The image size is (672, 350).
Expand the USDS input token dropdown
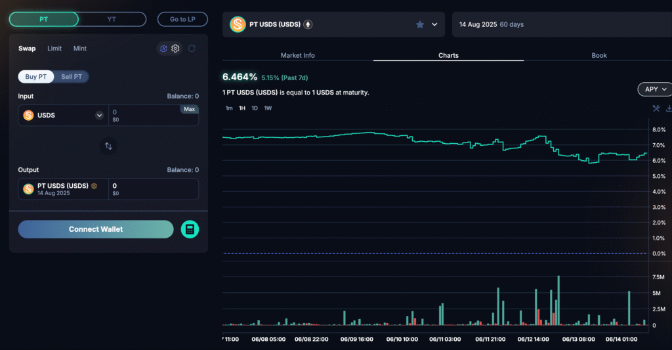click(x=100, y=116)
